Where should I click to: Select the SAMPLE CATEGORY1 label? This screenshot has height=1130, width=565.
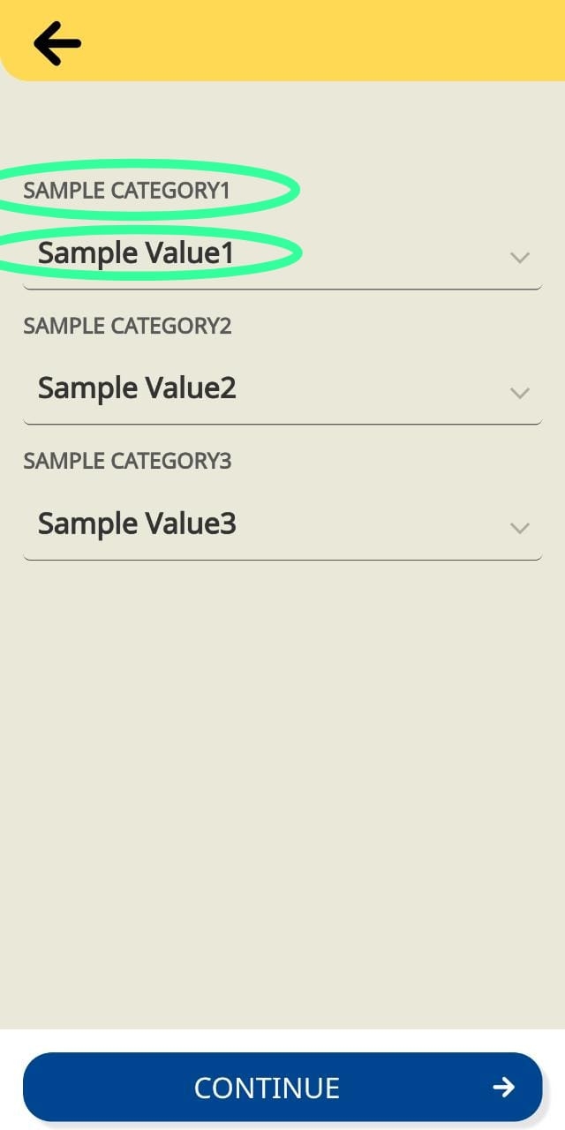pyautogui.click(x=126, y=190)
